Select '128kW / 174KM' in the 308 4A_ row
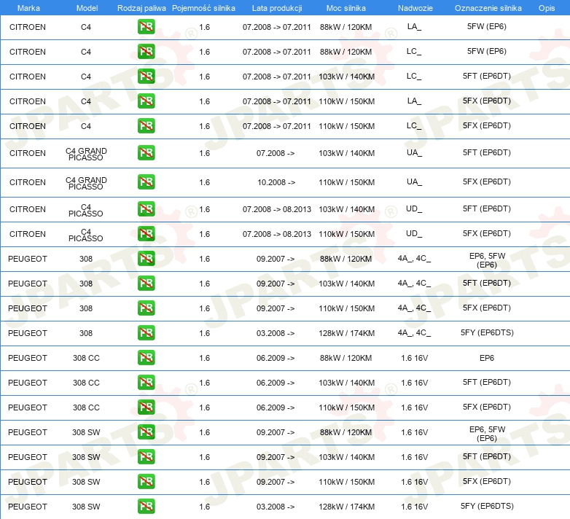 click(347, 333)
